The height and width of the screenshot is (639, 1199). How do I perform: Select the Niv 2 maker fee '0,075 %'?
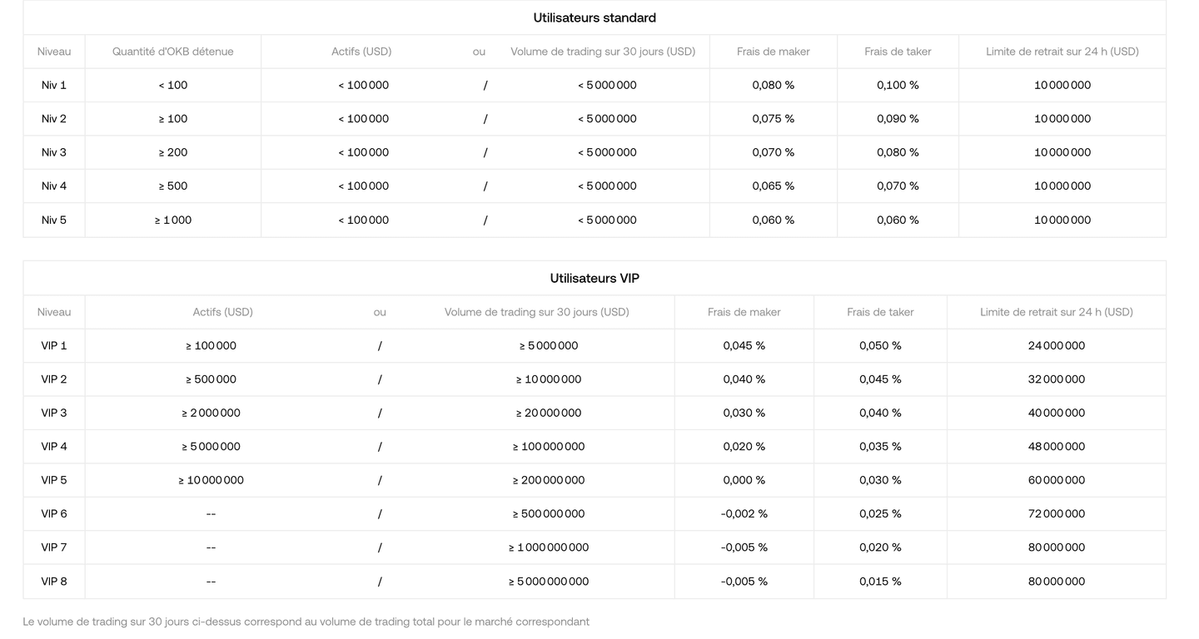click(773, 119)
